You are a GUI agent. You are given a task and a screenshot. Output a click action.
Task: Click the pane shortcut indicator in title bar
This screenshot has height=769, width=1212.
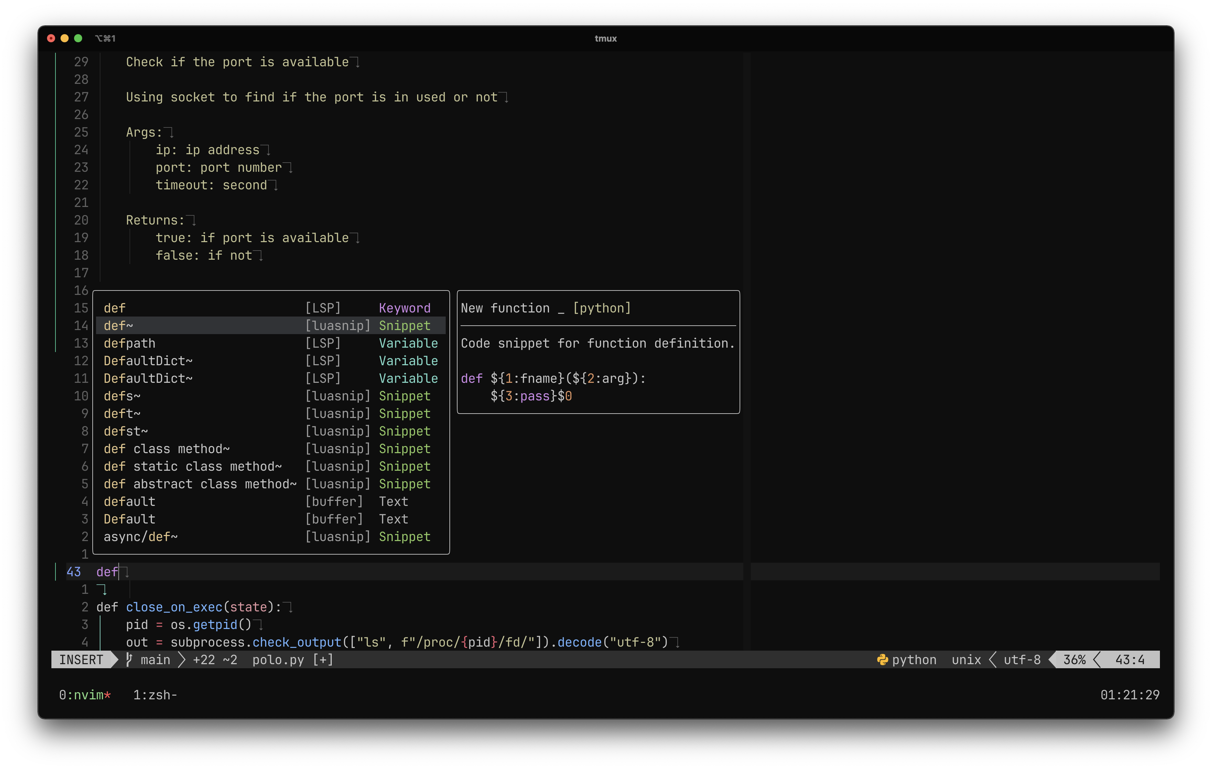[x=105, y=38]
